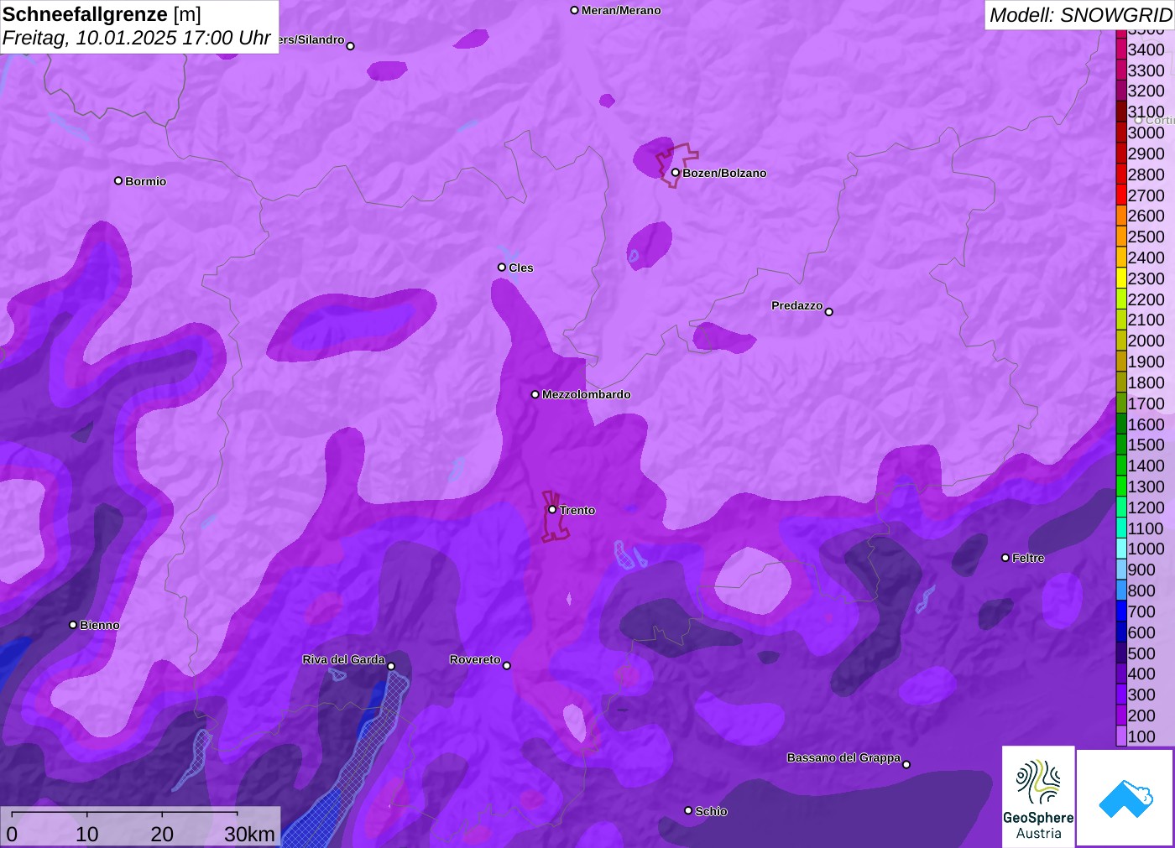Screen dimensions: 1175x848
Task: Select the 2000 m legend color swatch
Action: [x=1121, y=341]
